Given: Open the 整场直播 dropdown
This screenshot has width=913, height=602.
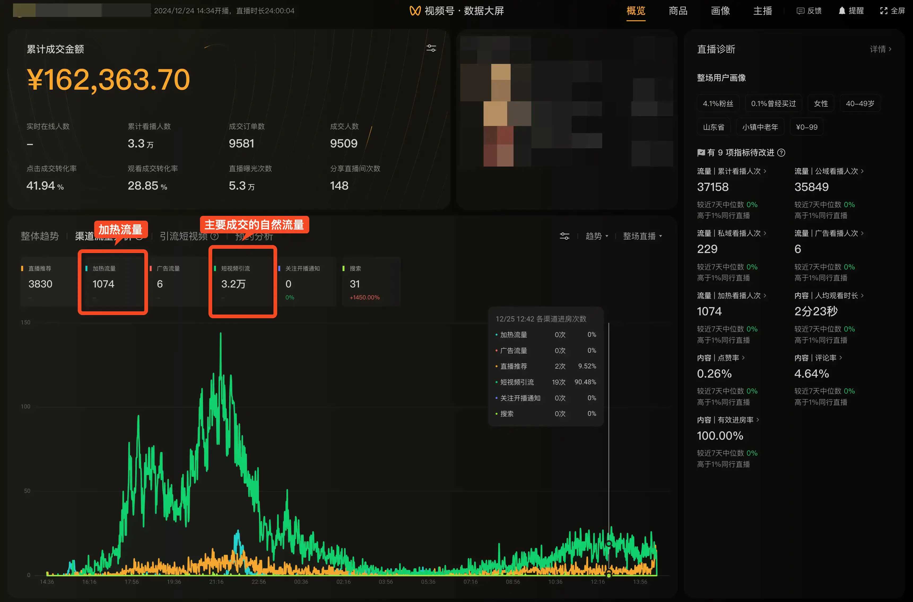Looking at the screenshot, I should tap(642, 236).
